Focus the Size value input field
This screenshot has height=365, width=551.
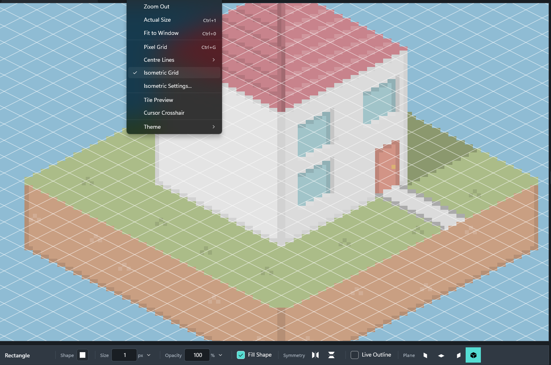[125, 355]
